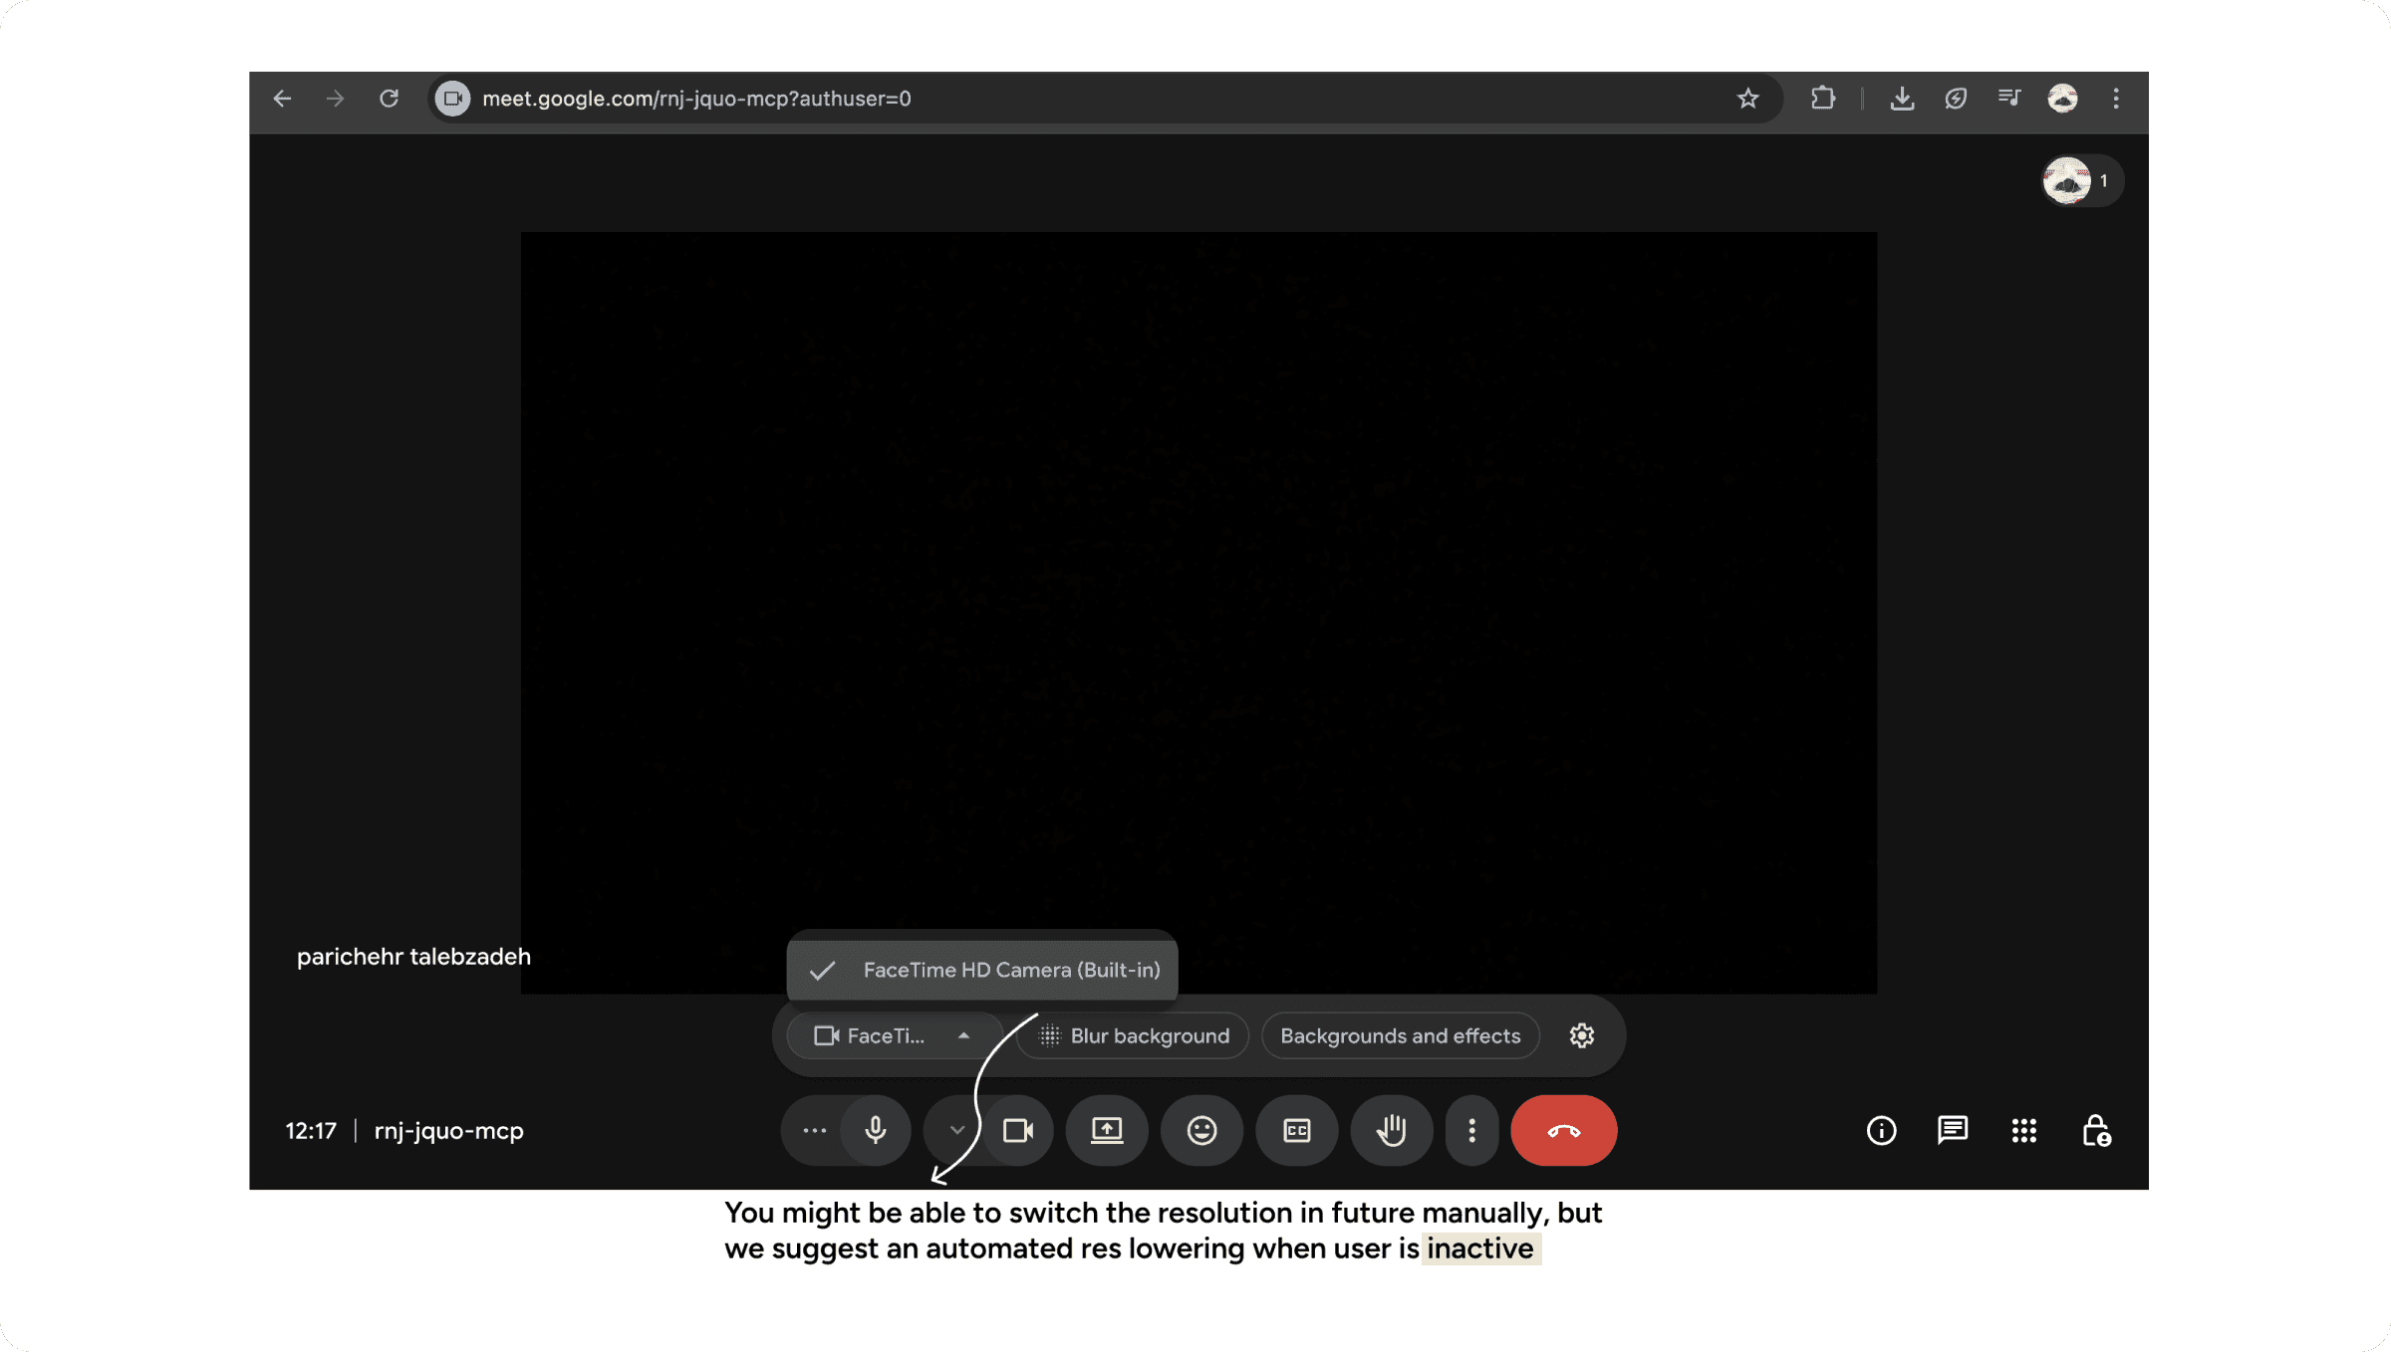This screenshot has width=2391, height=1352.
Task: Turn on captions with CC button
Action: pyautogui.click(x=1296, y=1130)
